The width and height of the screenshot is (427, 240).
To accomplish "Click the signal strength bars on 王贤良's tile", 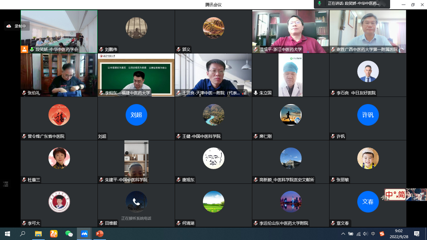I will pyautogui.click(x=245, y=93).
